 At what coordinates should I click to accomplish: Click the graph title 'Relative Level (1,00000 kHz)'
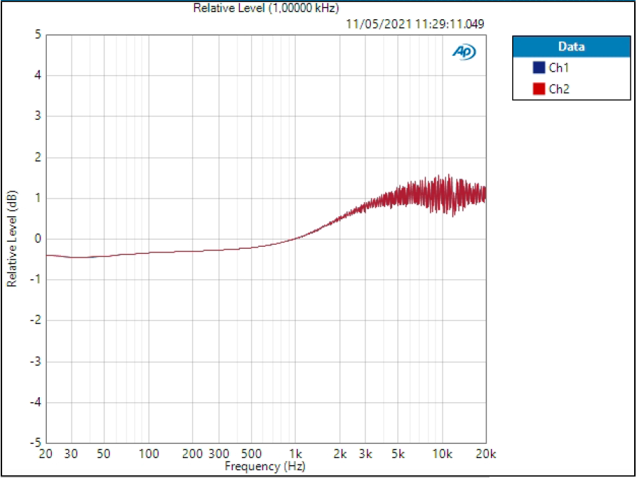click(x=266, y=8)
